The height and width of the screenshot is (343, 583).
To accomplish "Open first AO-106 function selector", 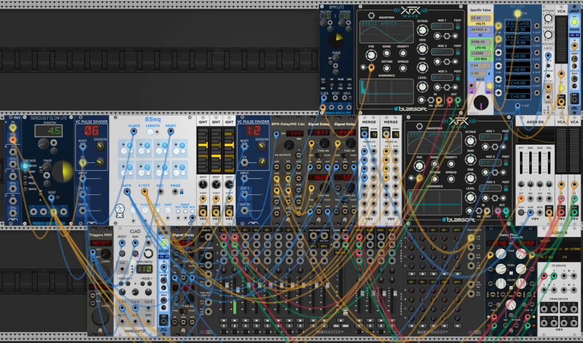I will [518, 24].
